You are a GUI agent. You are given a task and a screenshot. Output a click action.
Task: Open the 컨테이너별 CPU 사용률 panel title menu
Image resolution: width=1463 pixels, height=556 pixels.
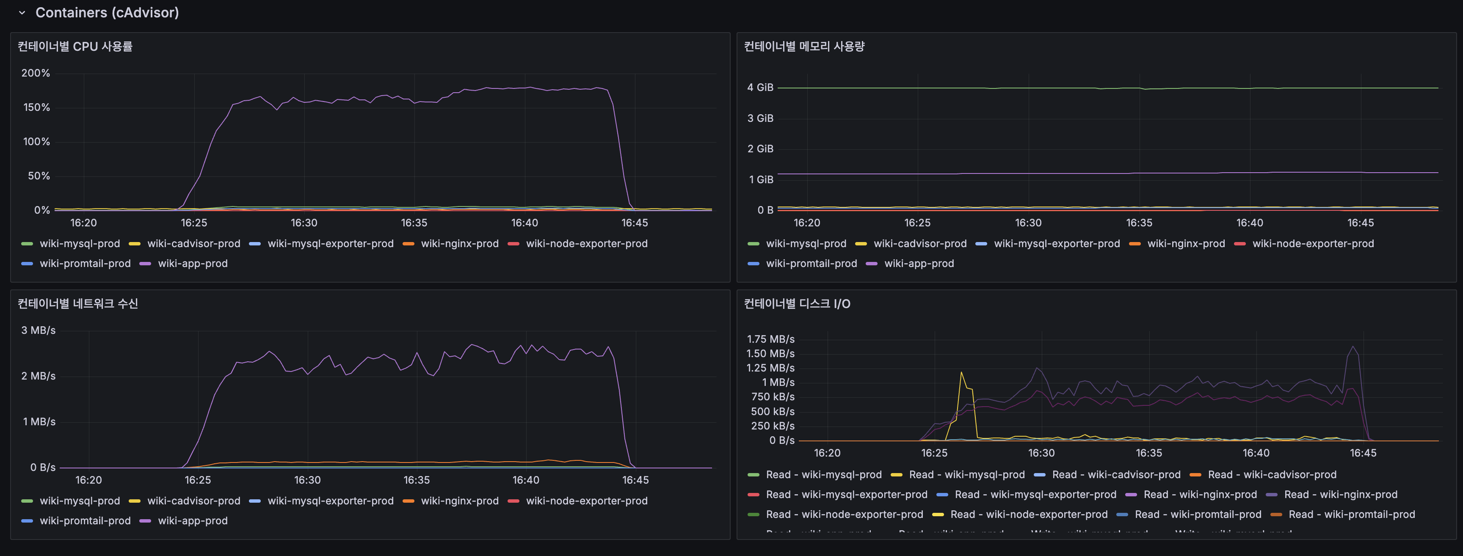pos(75,47)
